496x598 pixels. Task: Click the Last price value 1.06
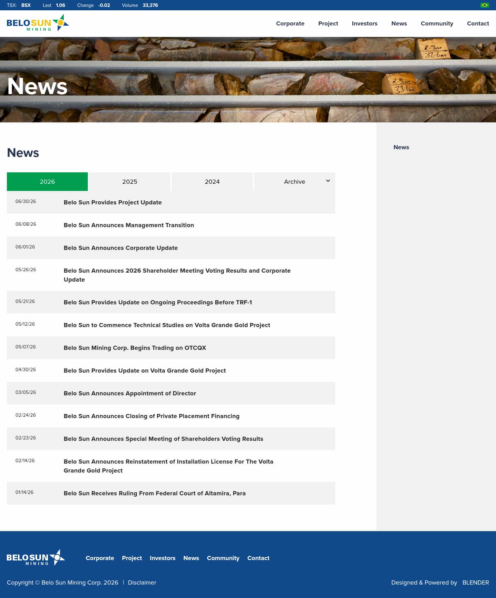[61, 5]
